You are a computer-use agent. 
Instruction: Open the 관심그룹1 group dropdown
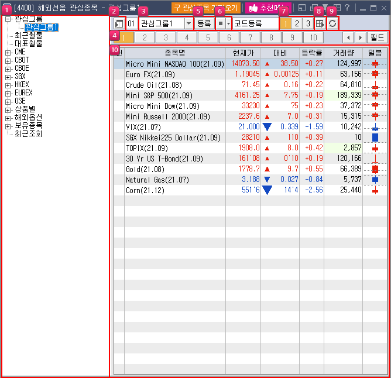(x=188, y=23)
